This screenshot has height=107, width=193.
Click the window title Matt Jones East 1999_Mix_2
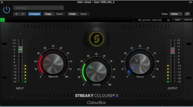(x=96, y=2)
